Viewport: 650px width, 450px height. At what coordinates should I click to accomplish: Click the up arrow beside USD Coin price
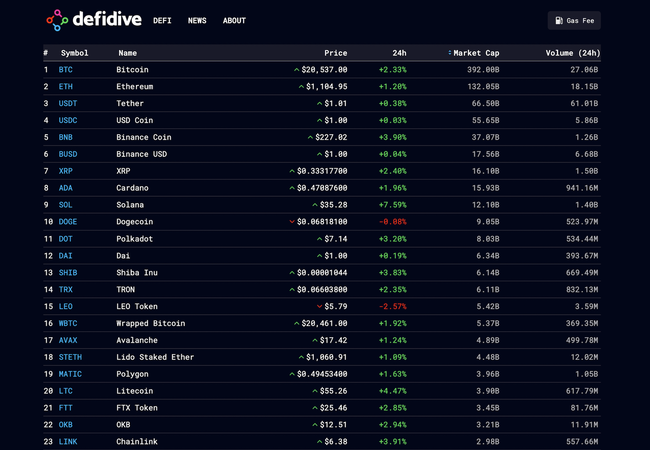pyautogui.click(x=320, y=120)
